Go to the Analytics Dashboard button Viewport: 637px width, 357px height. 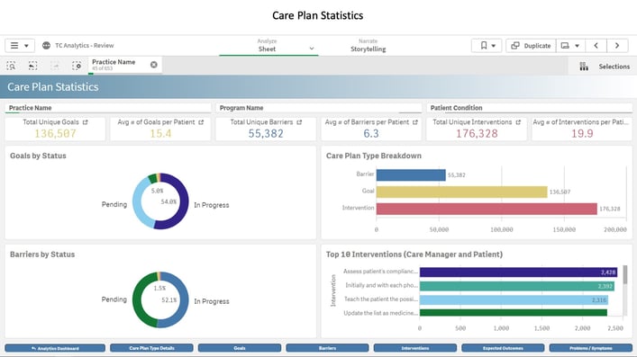55,348
